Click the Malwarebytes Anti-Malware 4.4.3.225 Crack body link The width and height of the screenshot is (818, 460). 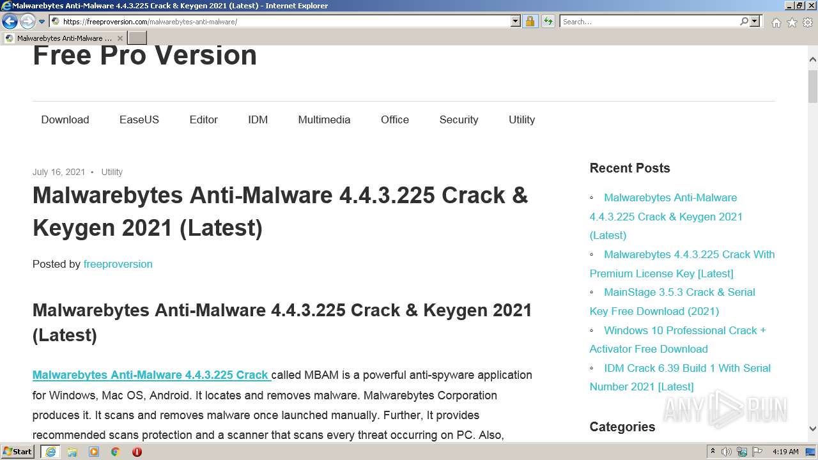[151, 375]
